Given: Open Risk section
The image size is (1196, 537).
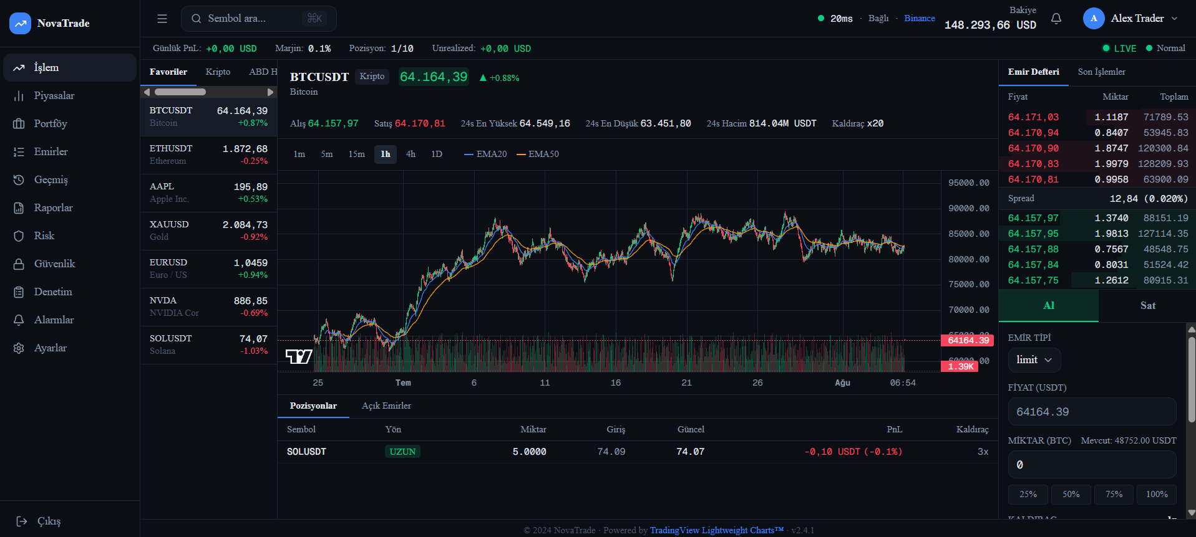Looking at the screenshot, I should tap(70, 235).
